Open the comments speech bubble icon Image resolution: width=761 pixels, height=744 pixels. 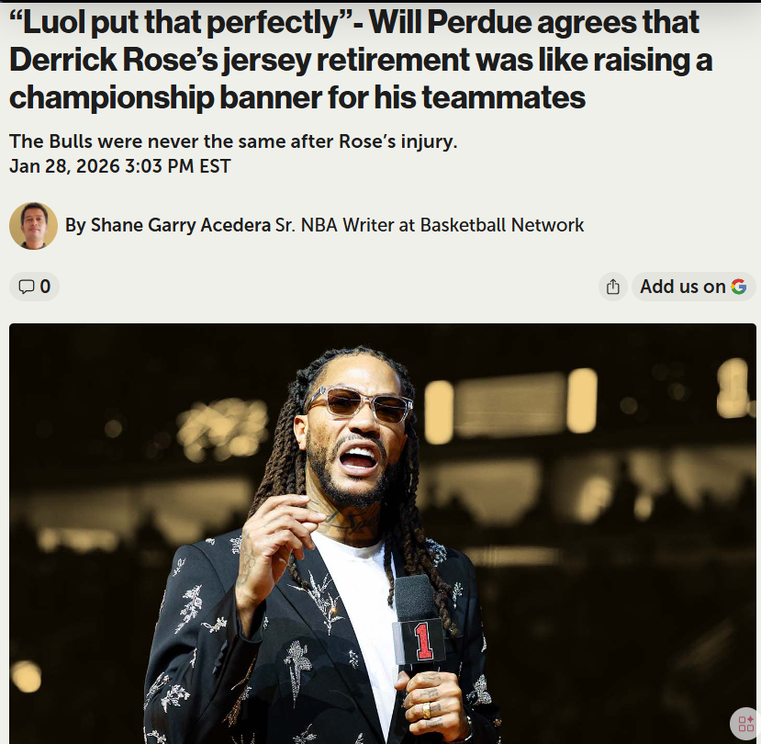27,287
